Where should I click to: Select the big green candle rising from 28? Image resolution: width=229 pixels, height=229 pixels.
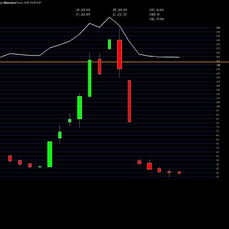pos(50,154)
